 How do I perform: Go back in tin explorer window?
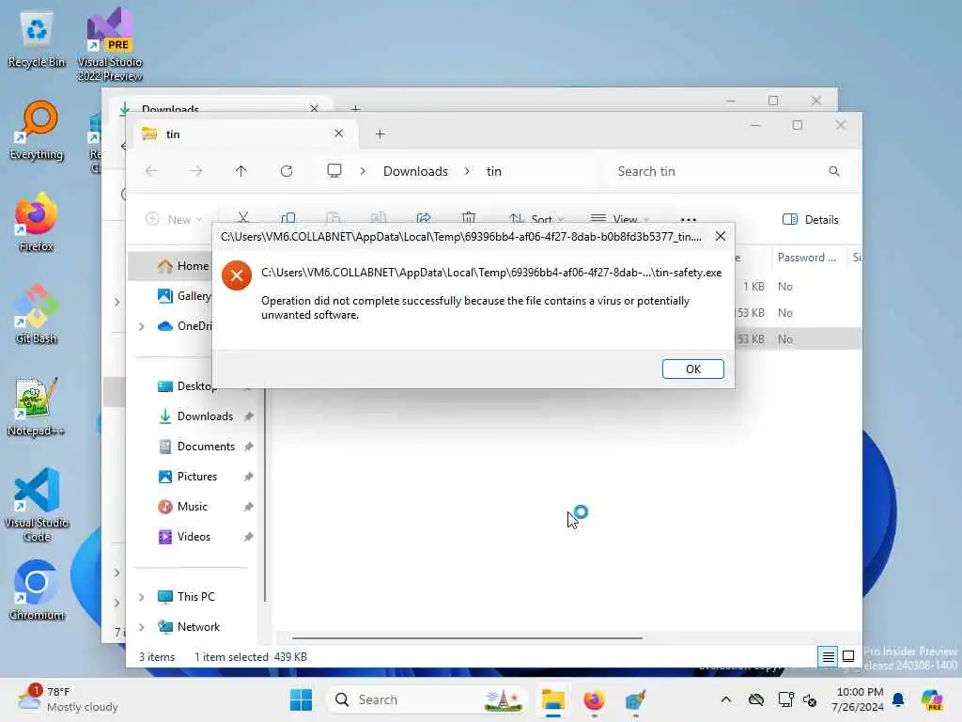151,171
